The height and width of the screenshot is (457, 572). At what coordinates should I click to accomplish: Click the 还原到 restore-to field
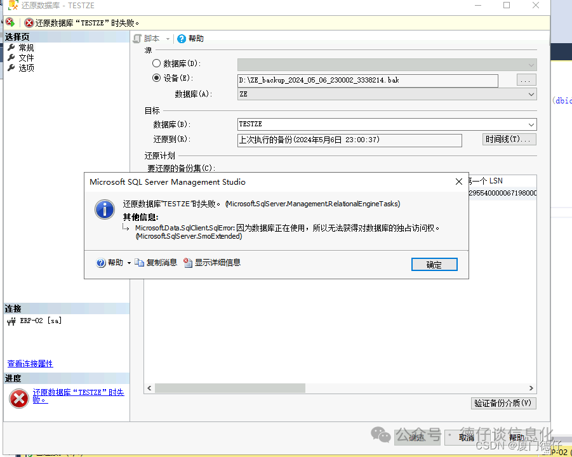tap(349, 140)
